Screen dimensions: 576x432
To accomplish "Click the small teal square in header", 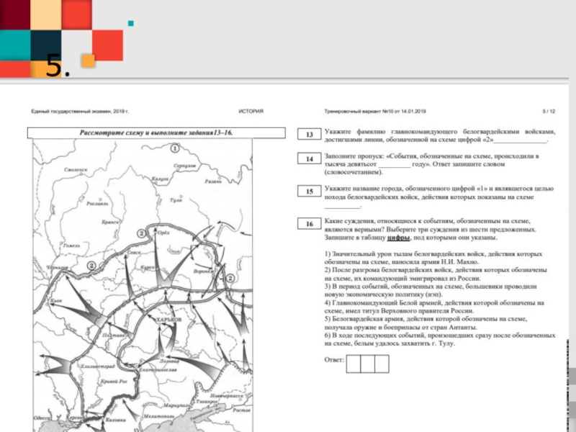I will [x=130, y=23].
